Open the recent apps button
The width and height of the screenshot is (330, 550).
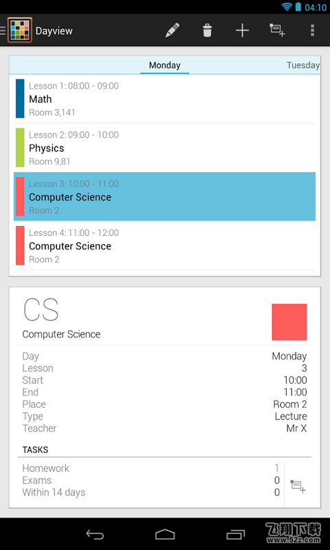(x=235, y=535)
